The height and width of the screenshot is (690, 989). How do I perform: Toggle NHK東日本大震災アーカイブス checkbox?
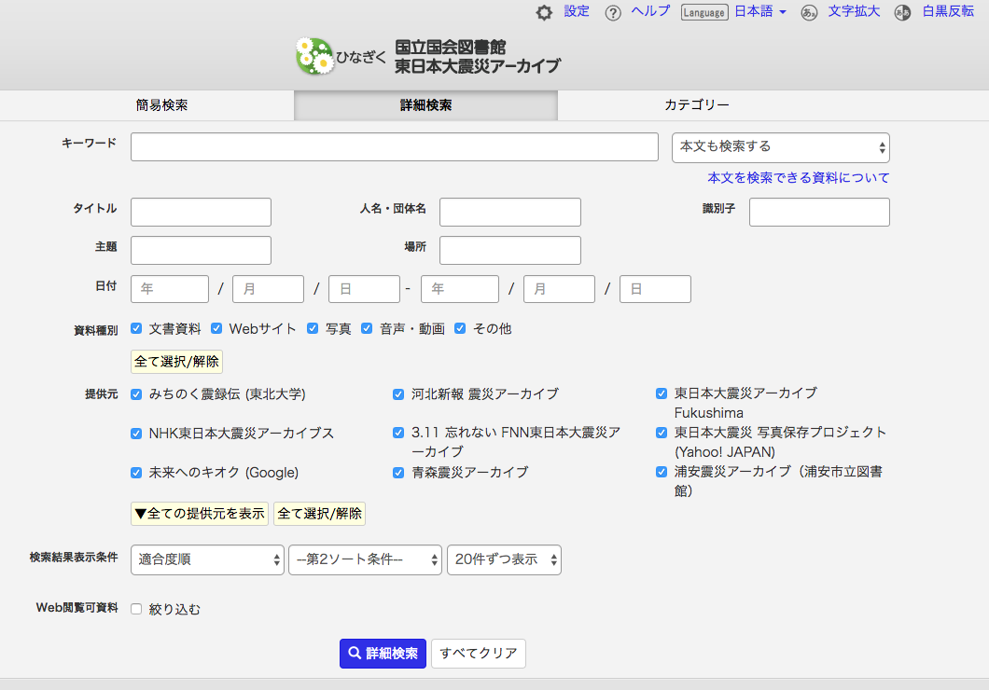click(136, 434)
